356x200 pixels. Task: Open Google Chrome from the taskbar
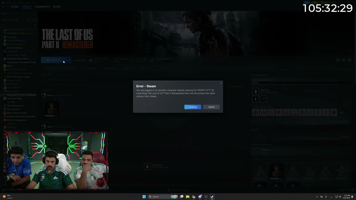click(194, 197)
